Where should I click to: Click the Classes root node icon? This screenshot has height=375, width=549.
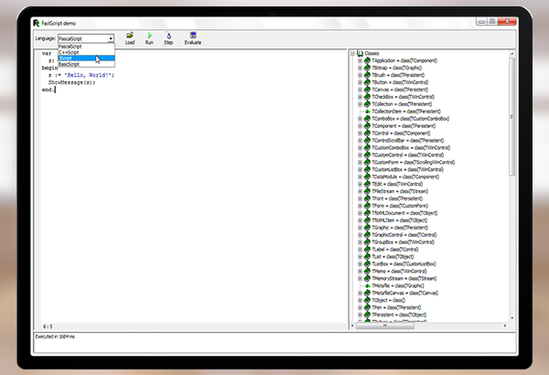click(x=361, y=53)
